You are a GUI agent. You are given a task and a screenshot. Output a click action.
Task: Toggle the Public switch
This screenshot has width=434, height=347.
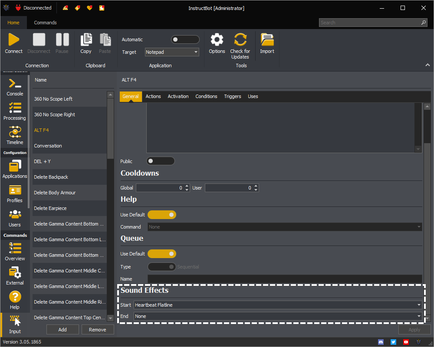pyautogui.click(x=161, y=161)
